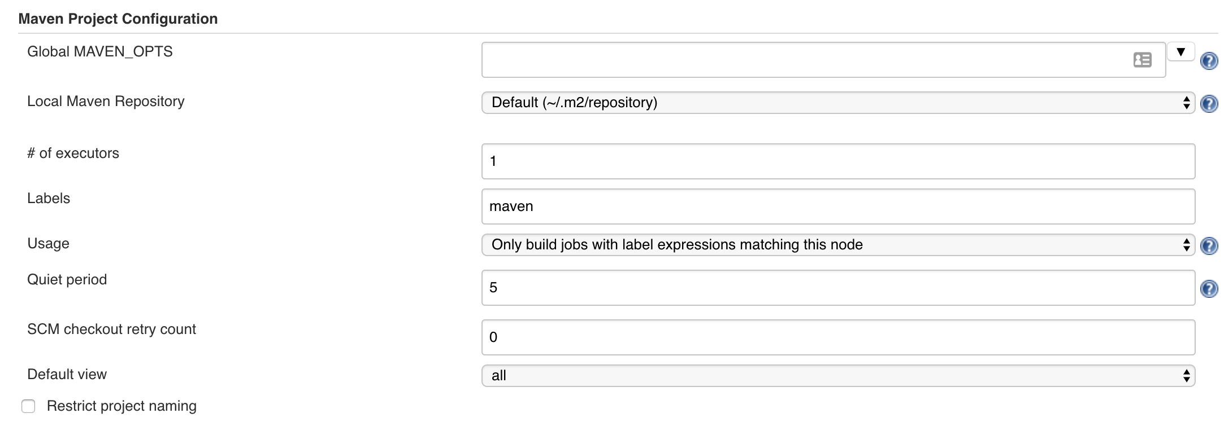The image size is (1224, 422).
Task: Expand Global MAVEN_OPTS text area arrow
Action: pyautogui.click(x=1180, y=52)
